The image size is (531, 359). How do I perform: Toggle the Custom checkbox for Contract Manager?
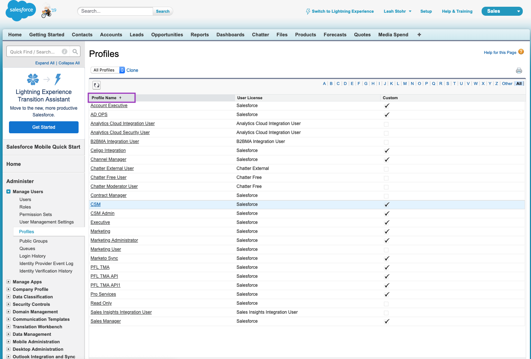[386, 196]
